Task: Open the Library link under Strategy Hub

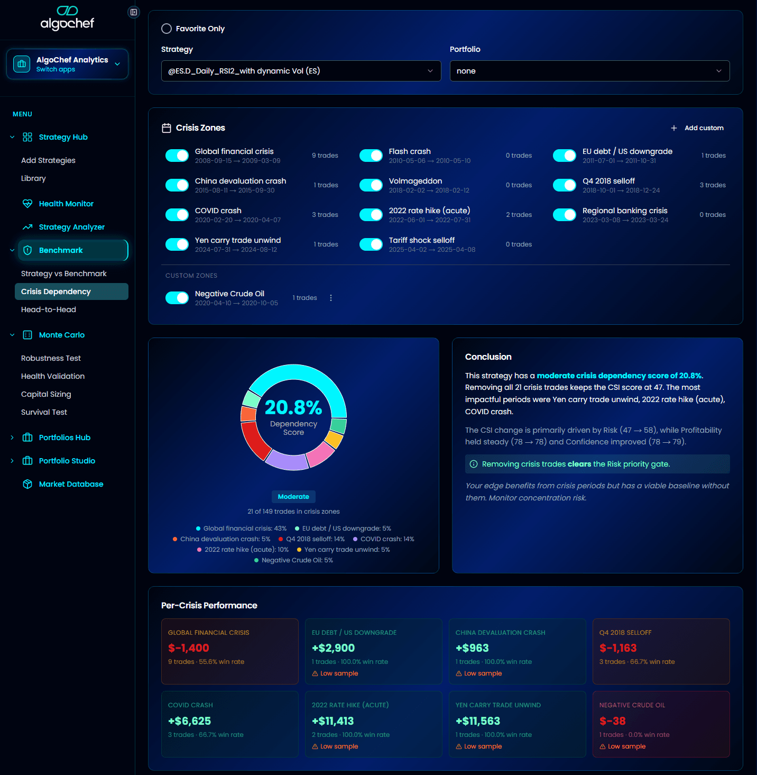Action: click(33, 178)
